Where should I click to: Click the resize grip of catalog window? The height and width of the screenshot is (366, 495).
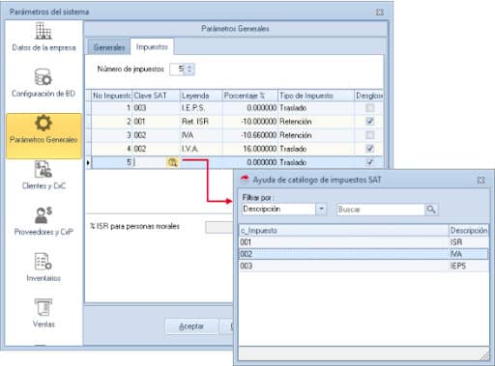485,355
